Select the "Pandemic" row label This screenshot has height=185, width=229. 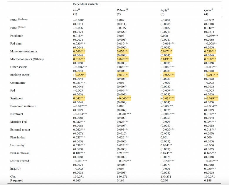pos(16,36)
